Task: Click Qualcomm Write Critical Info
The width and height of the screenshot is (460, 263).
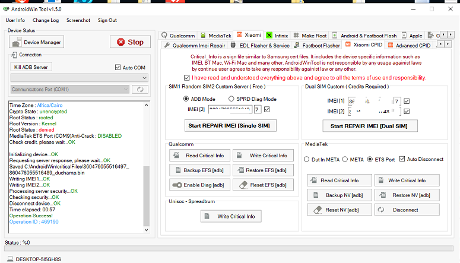Action: [263, 156]
